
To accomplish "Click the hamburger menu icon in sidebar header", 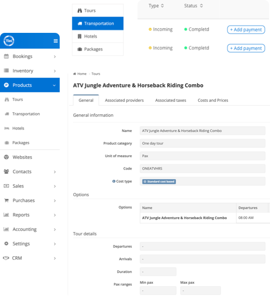I will tap(56, 41).
